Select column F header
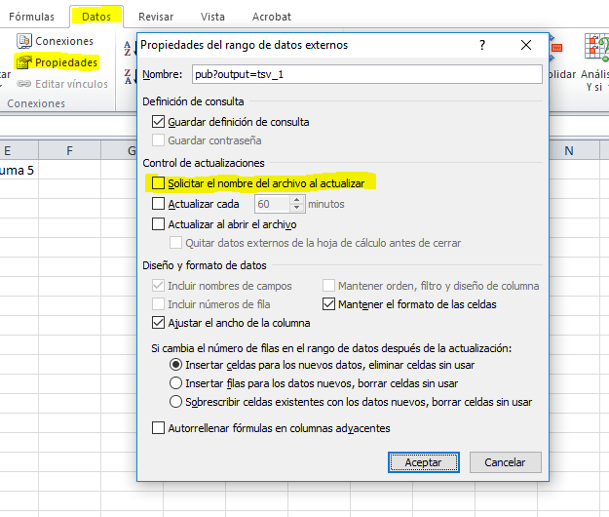The image size is (609, 517). tap(69, 150)
